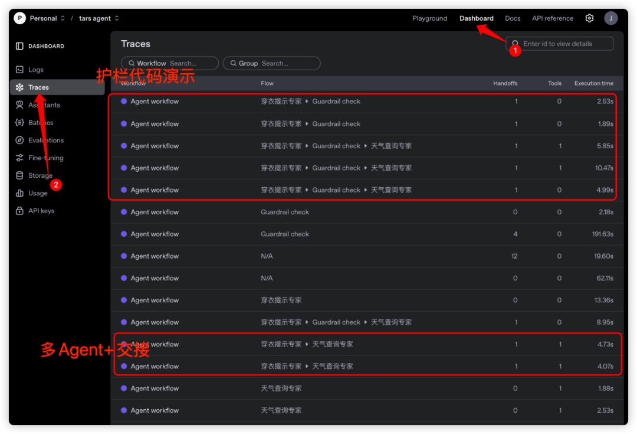Image resolution: width=637 pixels, height=434 pixels.
Task: Click the Handoffs column header
Action: tap(505, 83)
